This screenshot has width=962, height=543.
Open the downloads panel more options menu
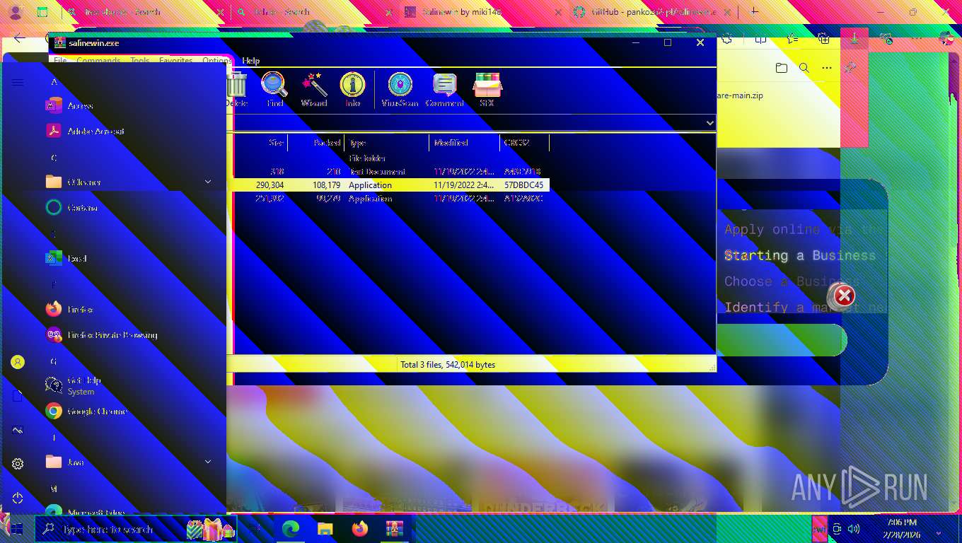pos(827,68)
